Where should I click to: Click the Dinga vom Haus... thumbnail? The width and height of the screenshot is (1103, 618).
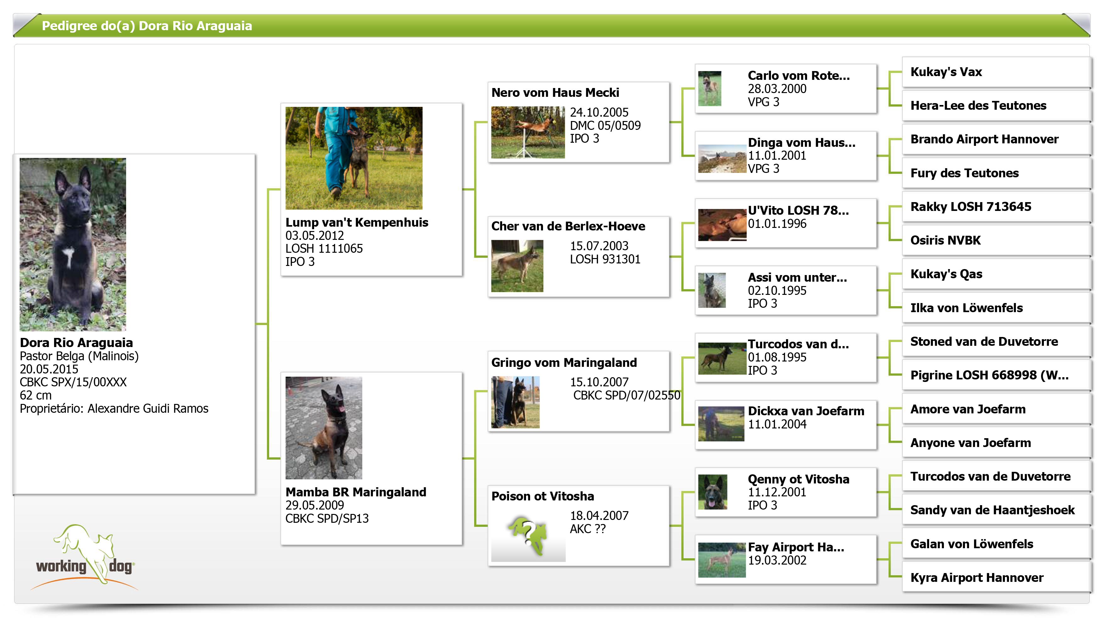pyautogui.click(x=722, y=159)
